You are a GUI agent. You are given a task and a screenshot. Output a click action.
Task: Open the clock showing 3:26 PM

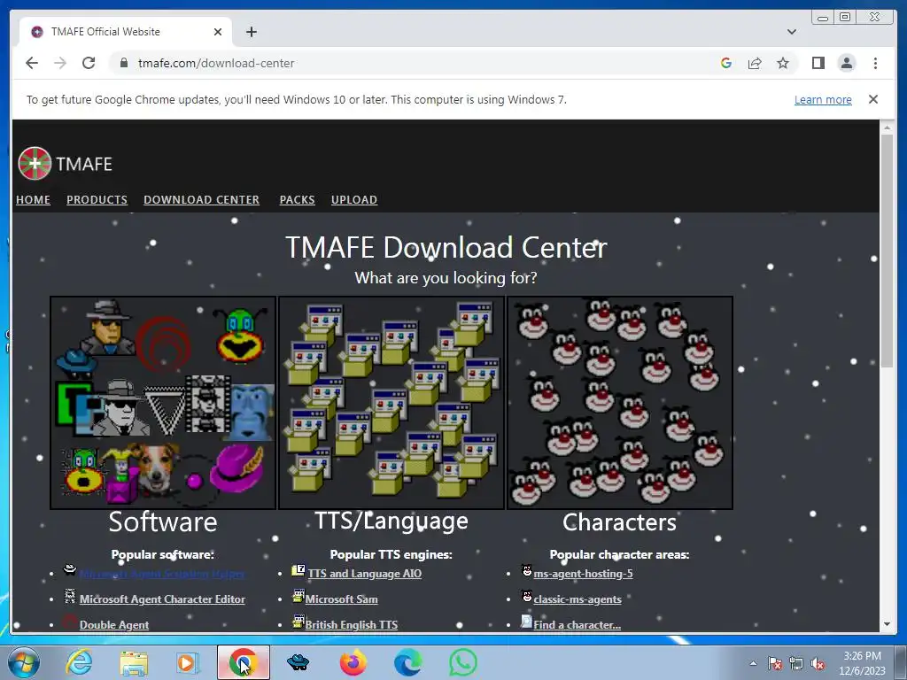coord(862,663)
